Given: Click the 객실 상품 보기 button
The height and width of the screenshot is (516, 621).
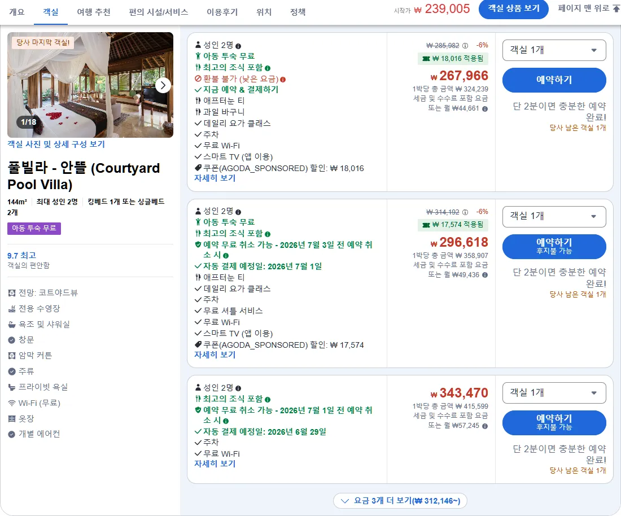Looking at the screenshot, I should coord(513,8).
